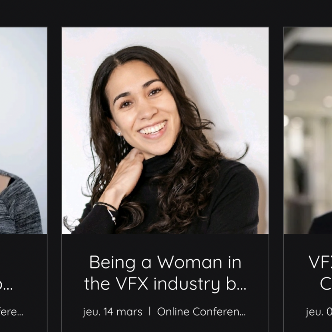Select the left card's "fere..." text
Image resolution: width=332 pixels, height=332 pixels.
11,312
